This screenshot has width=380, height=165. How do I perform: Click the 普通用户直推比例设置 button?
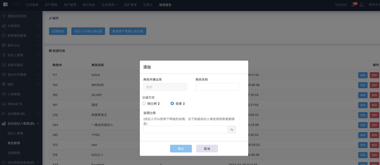coord(128,31)
